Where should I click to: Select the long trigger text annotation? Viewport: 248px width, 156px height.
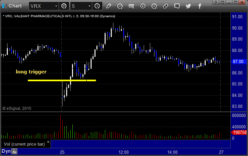click(x=31, y=72)
